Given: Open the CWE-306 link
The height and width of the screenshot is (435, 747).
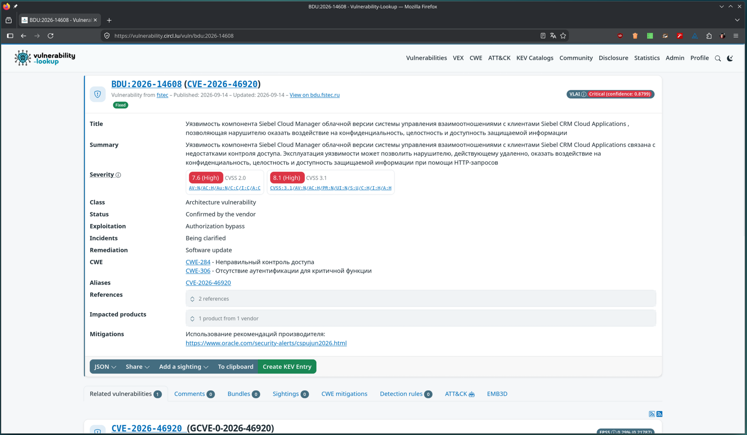Looking at the screenshot, I should tap(198, 271).
